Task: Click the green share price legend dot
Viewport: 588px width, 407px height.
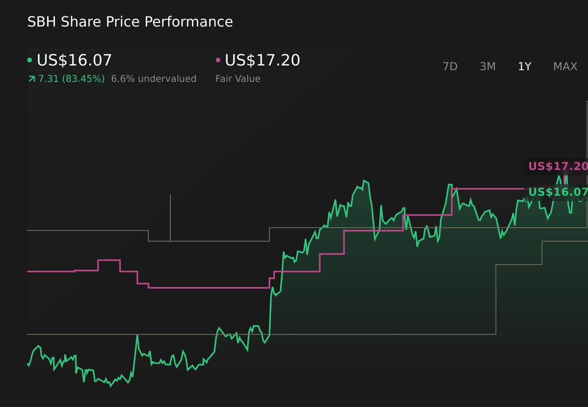Action: tap(30, 60)
